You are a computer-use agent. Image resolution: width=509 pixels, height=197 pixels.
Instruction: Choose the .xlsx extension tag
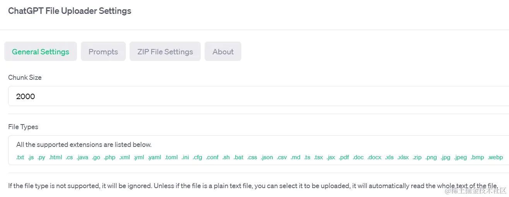403,157
